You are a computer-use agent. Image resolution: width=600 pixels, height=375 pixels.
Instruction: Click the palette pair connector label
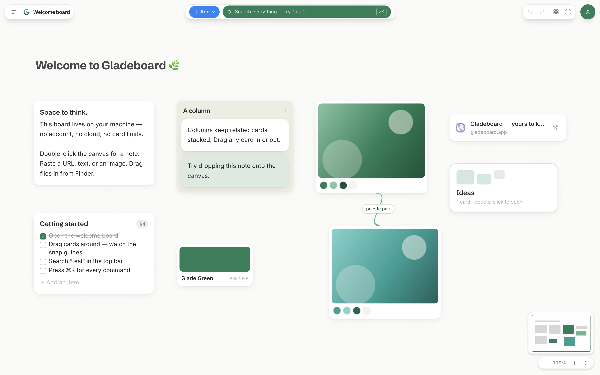click(x=378, y=209)
